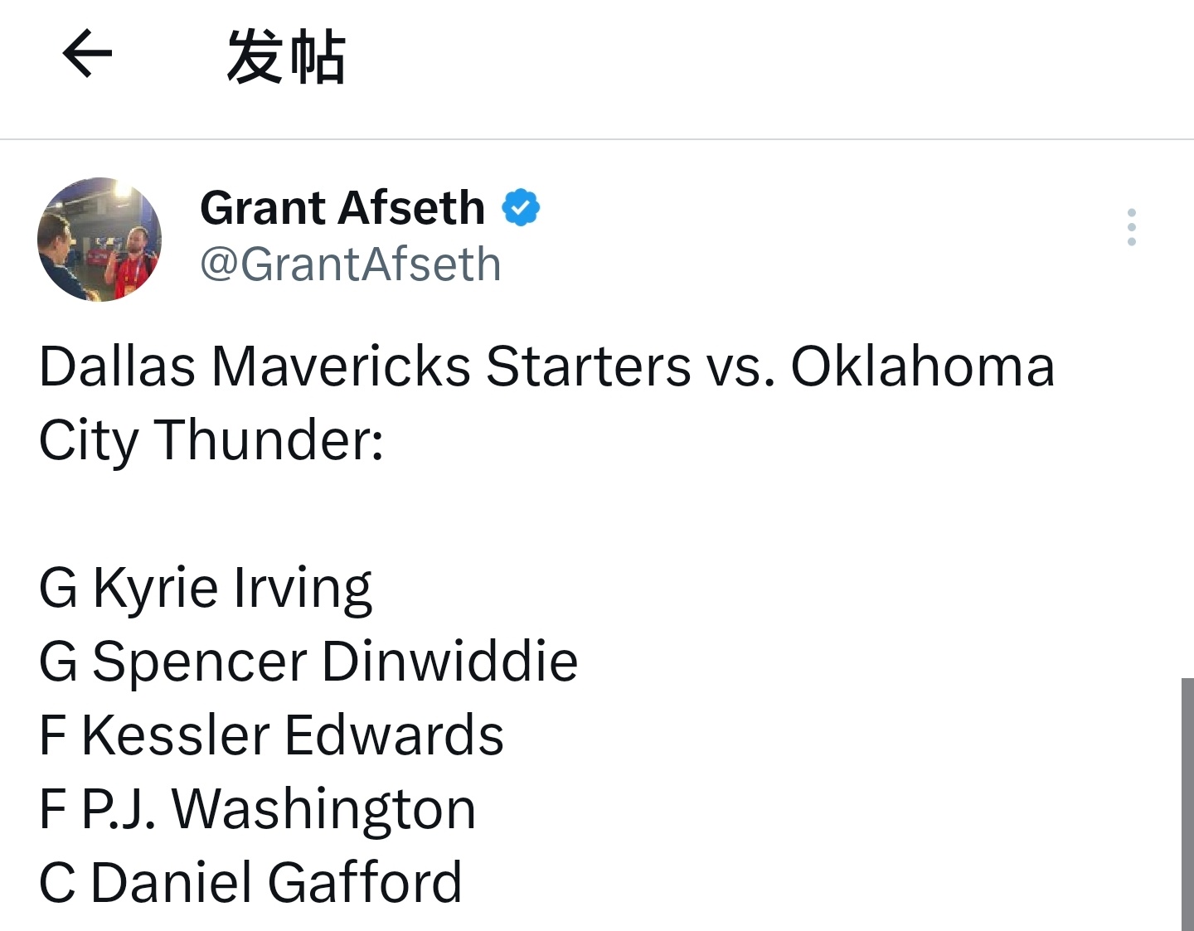Screen dimensions: 1194x931
Task: Open the Grant Afseth display name
Action: point(342,207)
